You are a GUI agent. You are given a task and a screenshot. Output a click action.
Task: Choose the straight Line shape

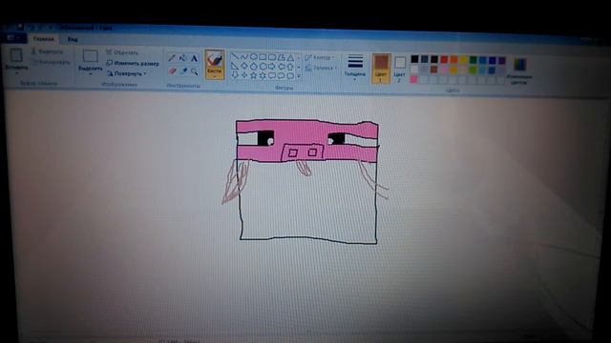click(x=235, y=57)
